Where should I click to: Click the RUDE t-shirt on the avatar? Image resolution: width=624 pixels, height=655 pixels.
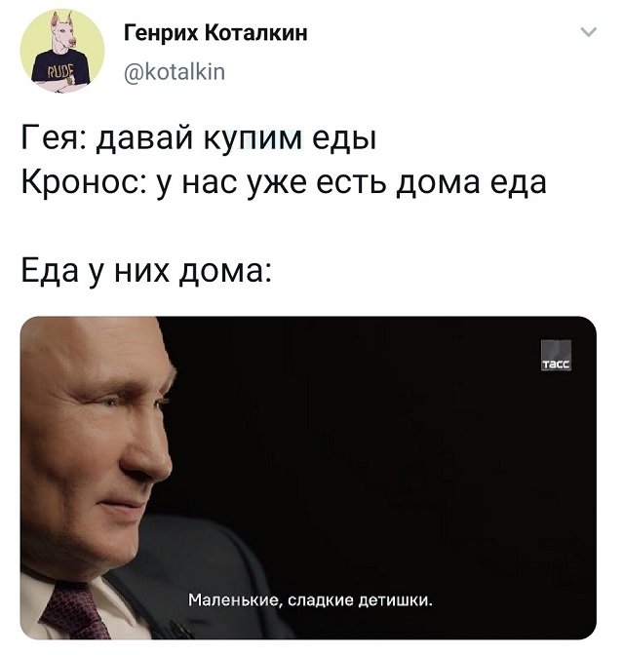click(x=60, y=69)
